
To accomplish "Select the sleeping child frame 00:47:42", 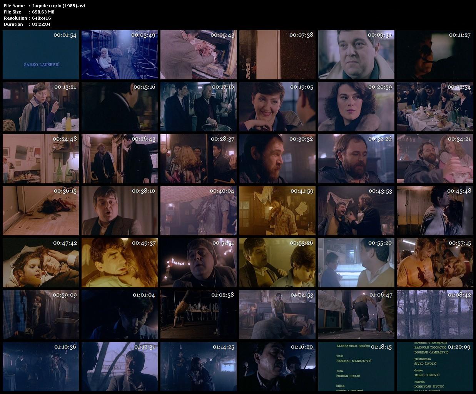I will pos(41,263).
